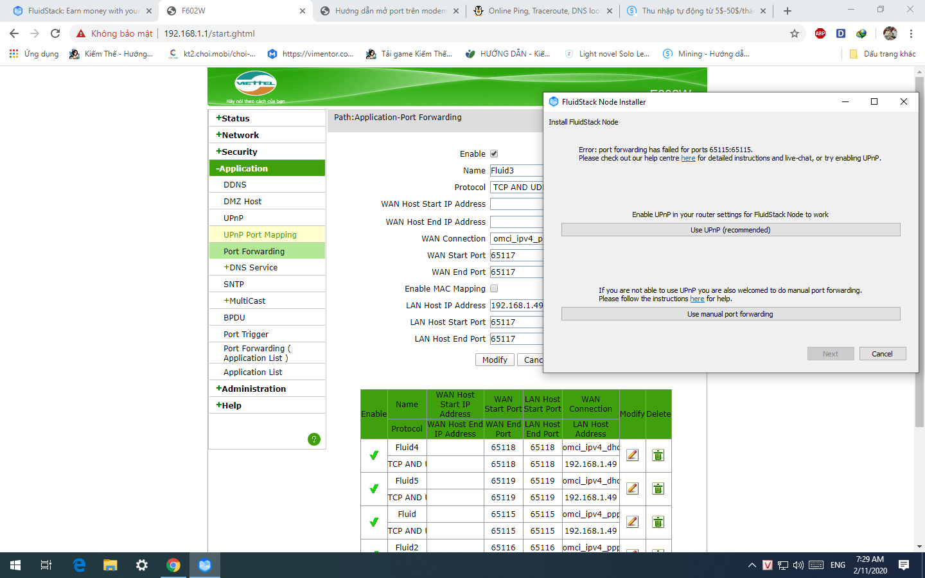
Task: Delete the Fluid rule on port 65115
Action: coord(658,522)
